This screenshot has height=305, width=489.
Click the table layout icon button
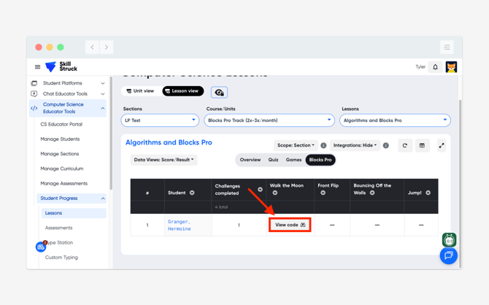tap(422, 145)
